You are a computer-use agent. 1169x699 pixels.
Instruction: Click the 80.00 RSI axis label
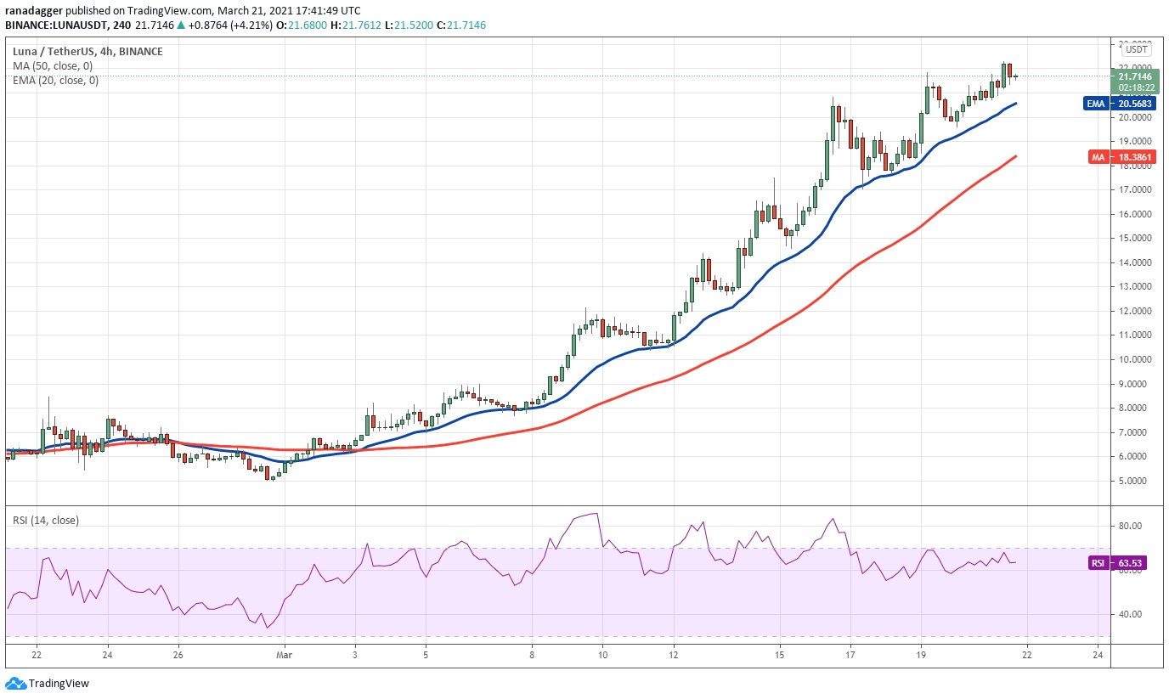(x=1128, y=526)
